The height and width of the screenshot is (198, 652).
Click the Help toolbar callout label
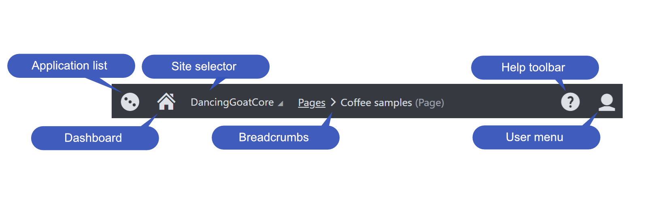533,67
